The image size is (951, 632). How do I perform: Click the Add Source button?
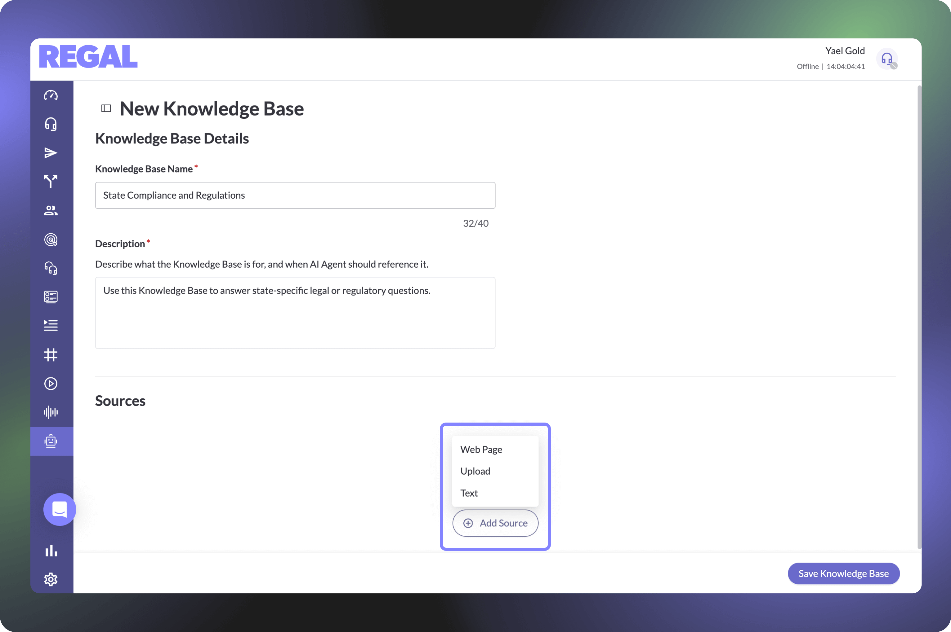click(495, 523)
